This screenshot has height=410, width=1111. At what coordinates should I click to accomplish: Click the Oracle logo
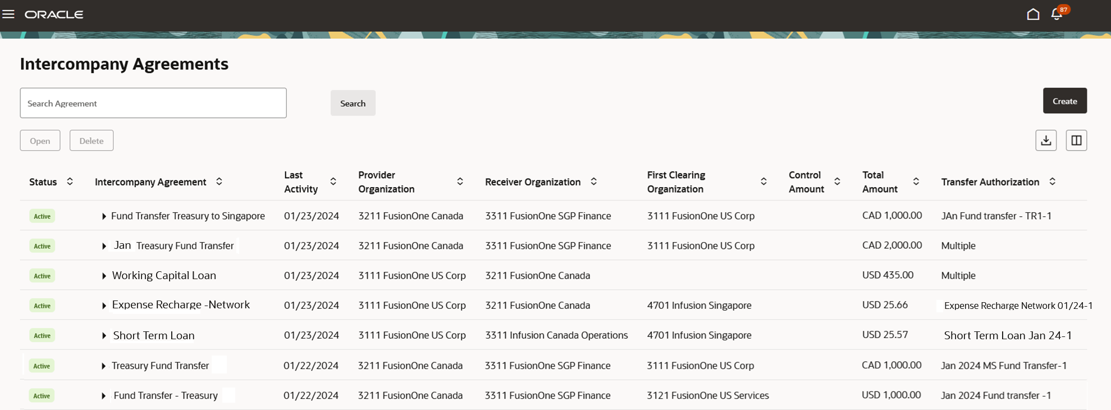(x=54, y=15)
